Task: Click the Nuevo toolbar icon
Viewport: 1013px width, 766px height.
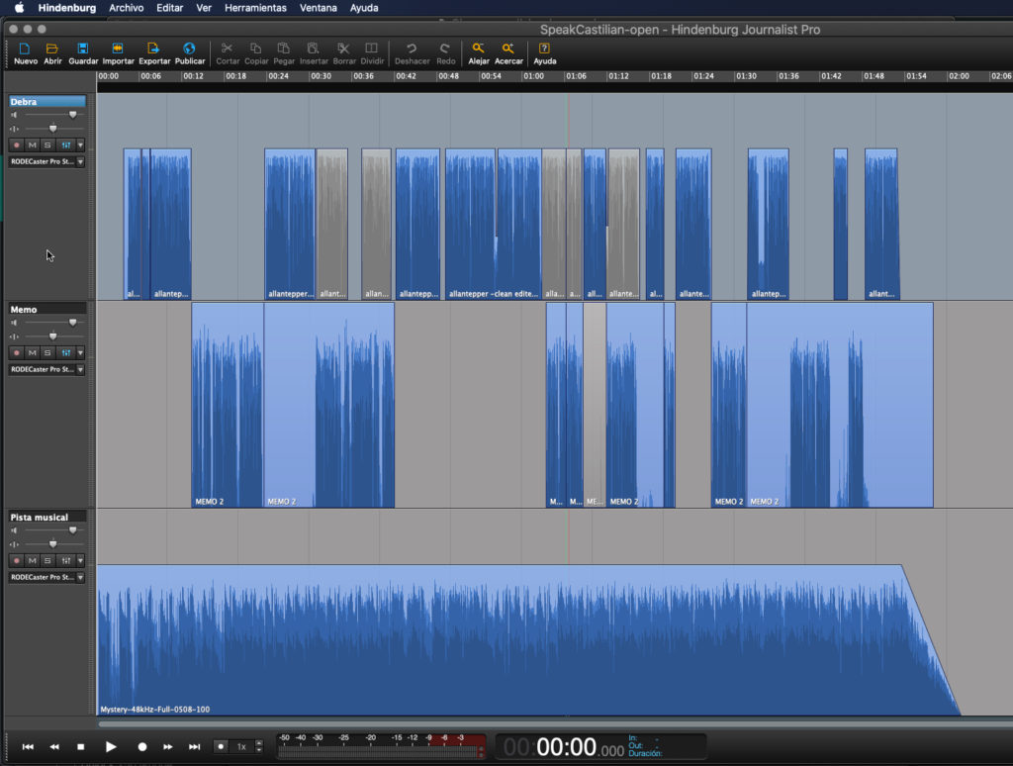Action: pyautogui.click(x=25, y=53)
